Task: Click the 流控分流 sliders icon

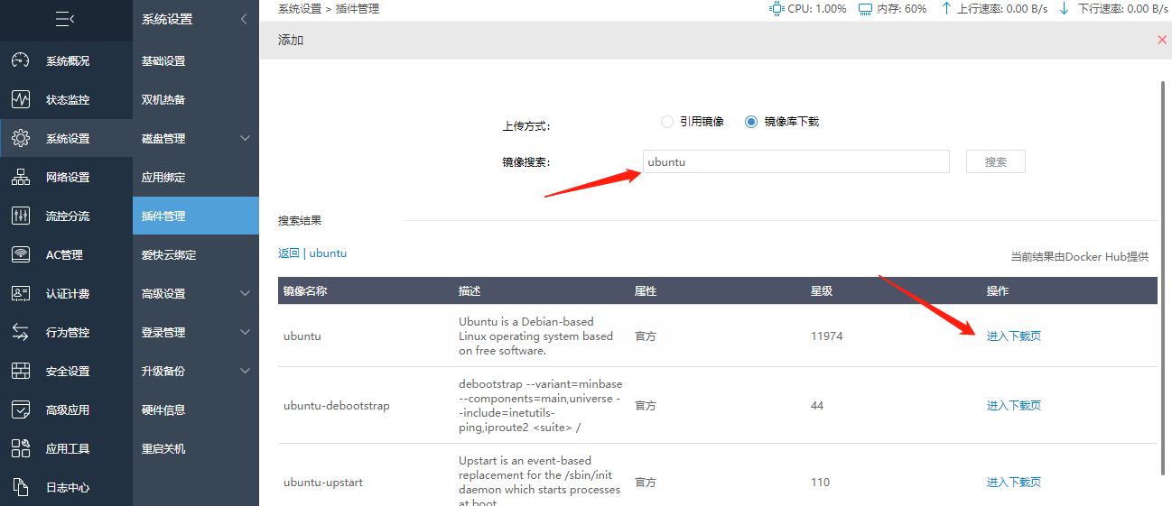Action: click(x=20, y=216)
